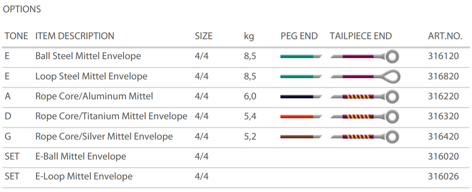Click the green peg end for Loop Steel
This screenshot has height=192, width=472.
(300, 76)
